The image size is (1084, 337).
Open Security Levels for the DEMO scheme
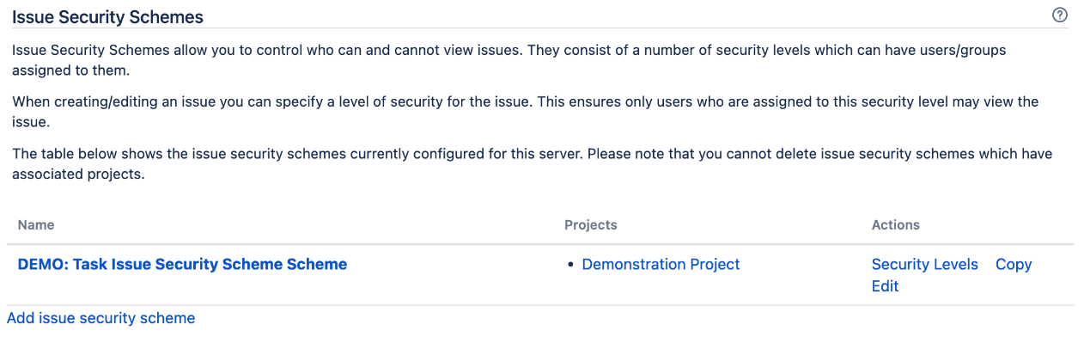tap(924, 264)
